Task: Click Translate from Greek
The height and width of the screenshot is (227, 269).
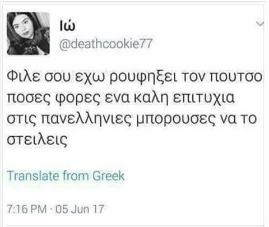Action: pyautogui.click(x=66, y=176)
